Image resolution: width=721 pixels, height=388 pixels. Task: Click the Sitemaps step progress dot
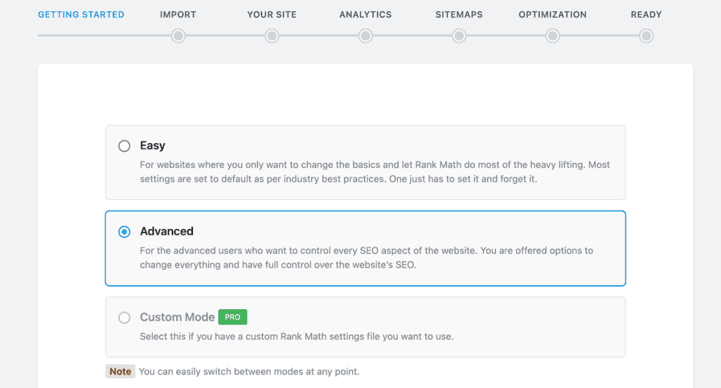pyautogui.click(x=459, y=36)
